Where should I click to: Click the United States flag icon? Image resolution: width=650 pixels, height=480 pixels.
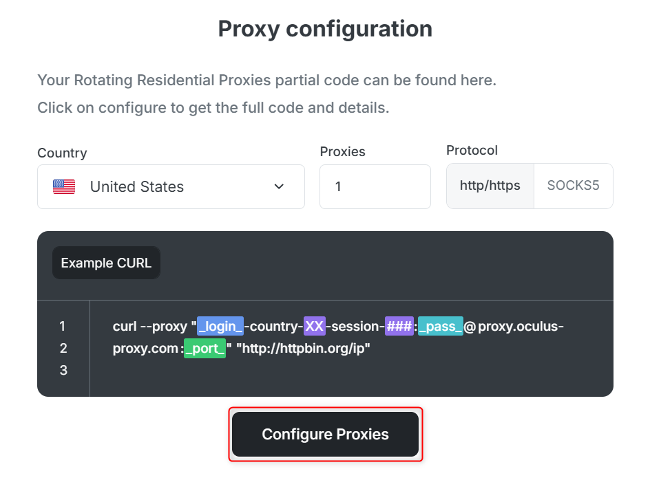[64, 186]
